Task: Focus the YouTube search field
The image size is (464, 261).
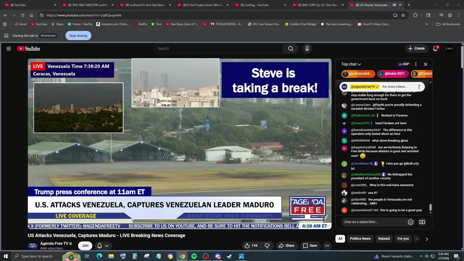Action: [218, 49]
